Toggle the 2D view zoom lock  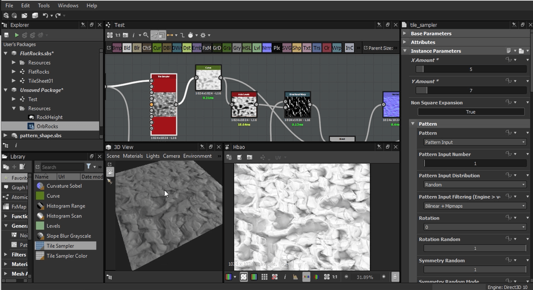point(395,277)
